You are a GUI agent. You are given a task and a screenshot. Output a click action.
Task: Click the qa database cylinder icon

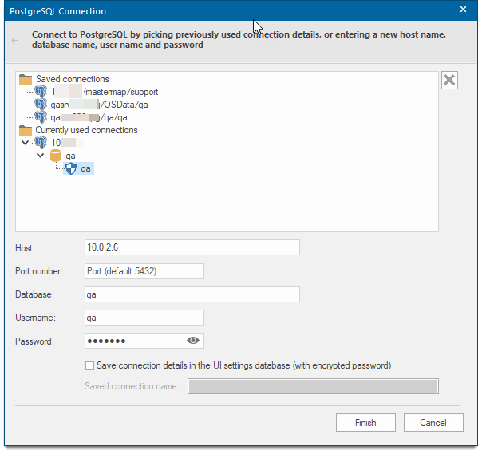click(55, 156)
